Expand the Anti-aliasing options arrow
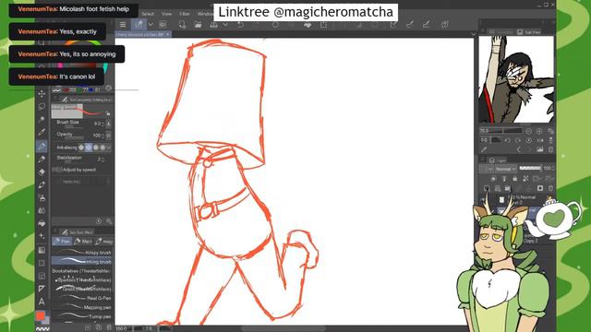591x332 pixels. pyautogui.click(x=109, y=148)
